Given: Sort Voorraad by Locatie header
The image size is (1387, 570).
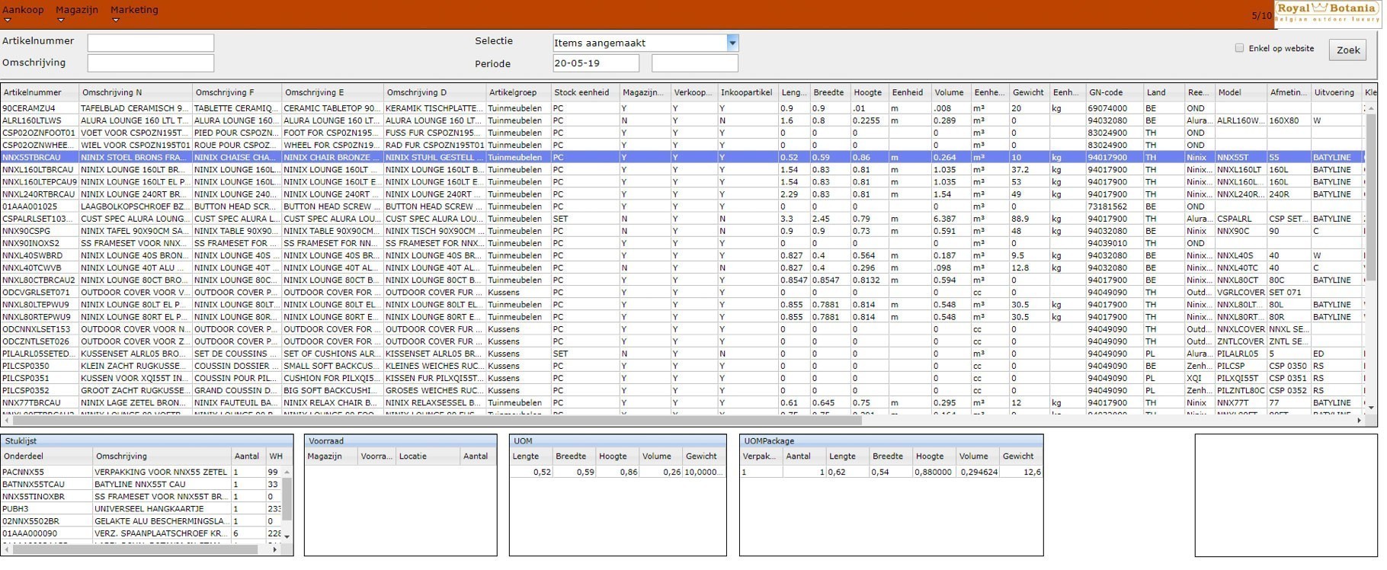Looking at the screenshot, I should (x=428, y=456).
